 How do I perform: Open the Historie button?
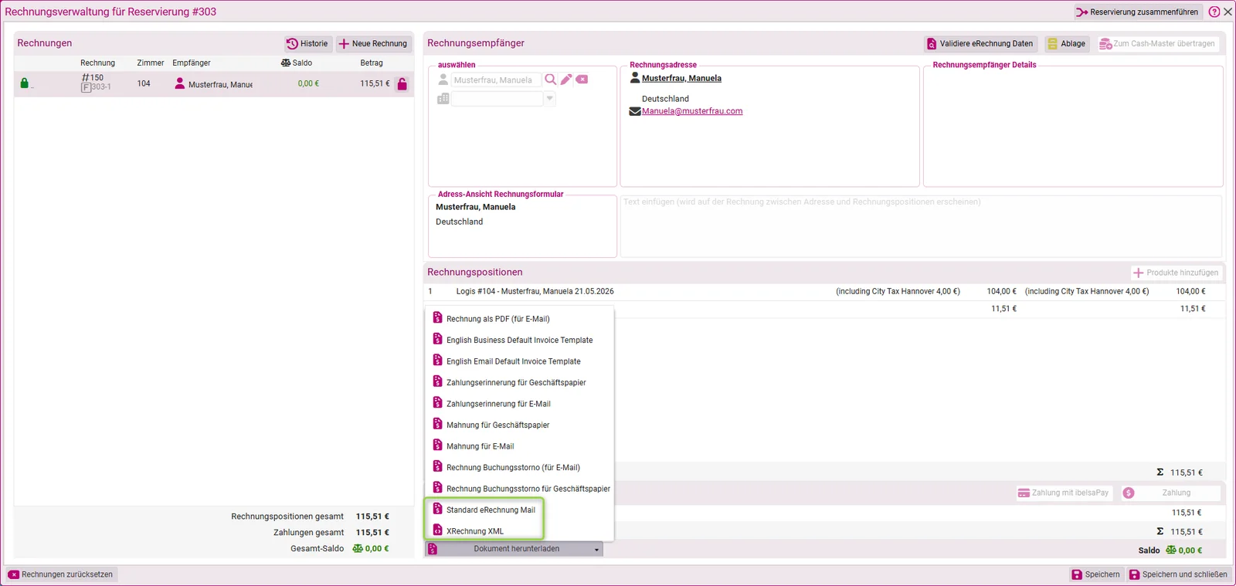(307, 44)
